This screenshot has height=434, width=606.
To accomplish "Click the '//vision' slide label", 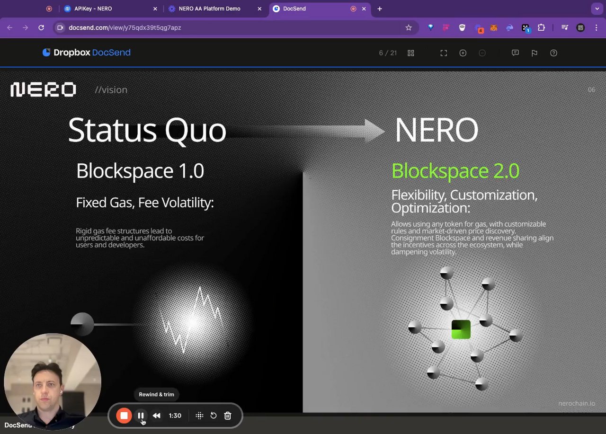I will tap(111, 89).
